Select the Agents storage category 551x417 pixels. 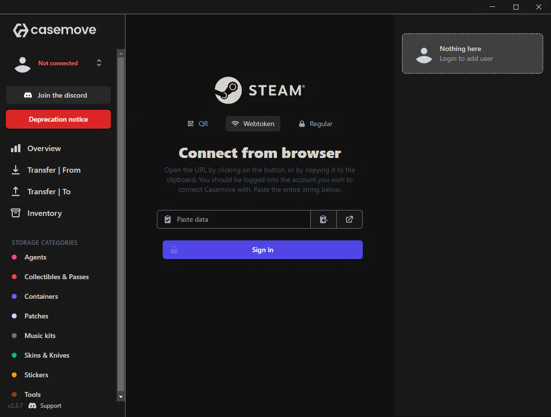click(x=35, y=258)
